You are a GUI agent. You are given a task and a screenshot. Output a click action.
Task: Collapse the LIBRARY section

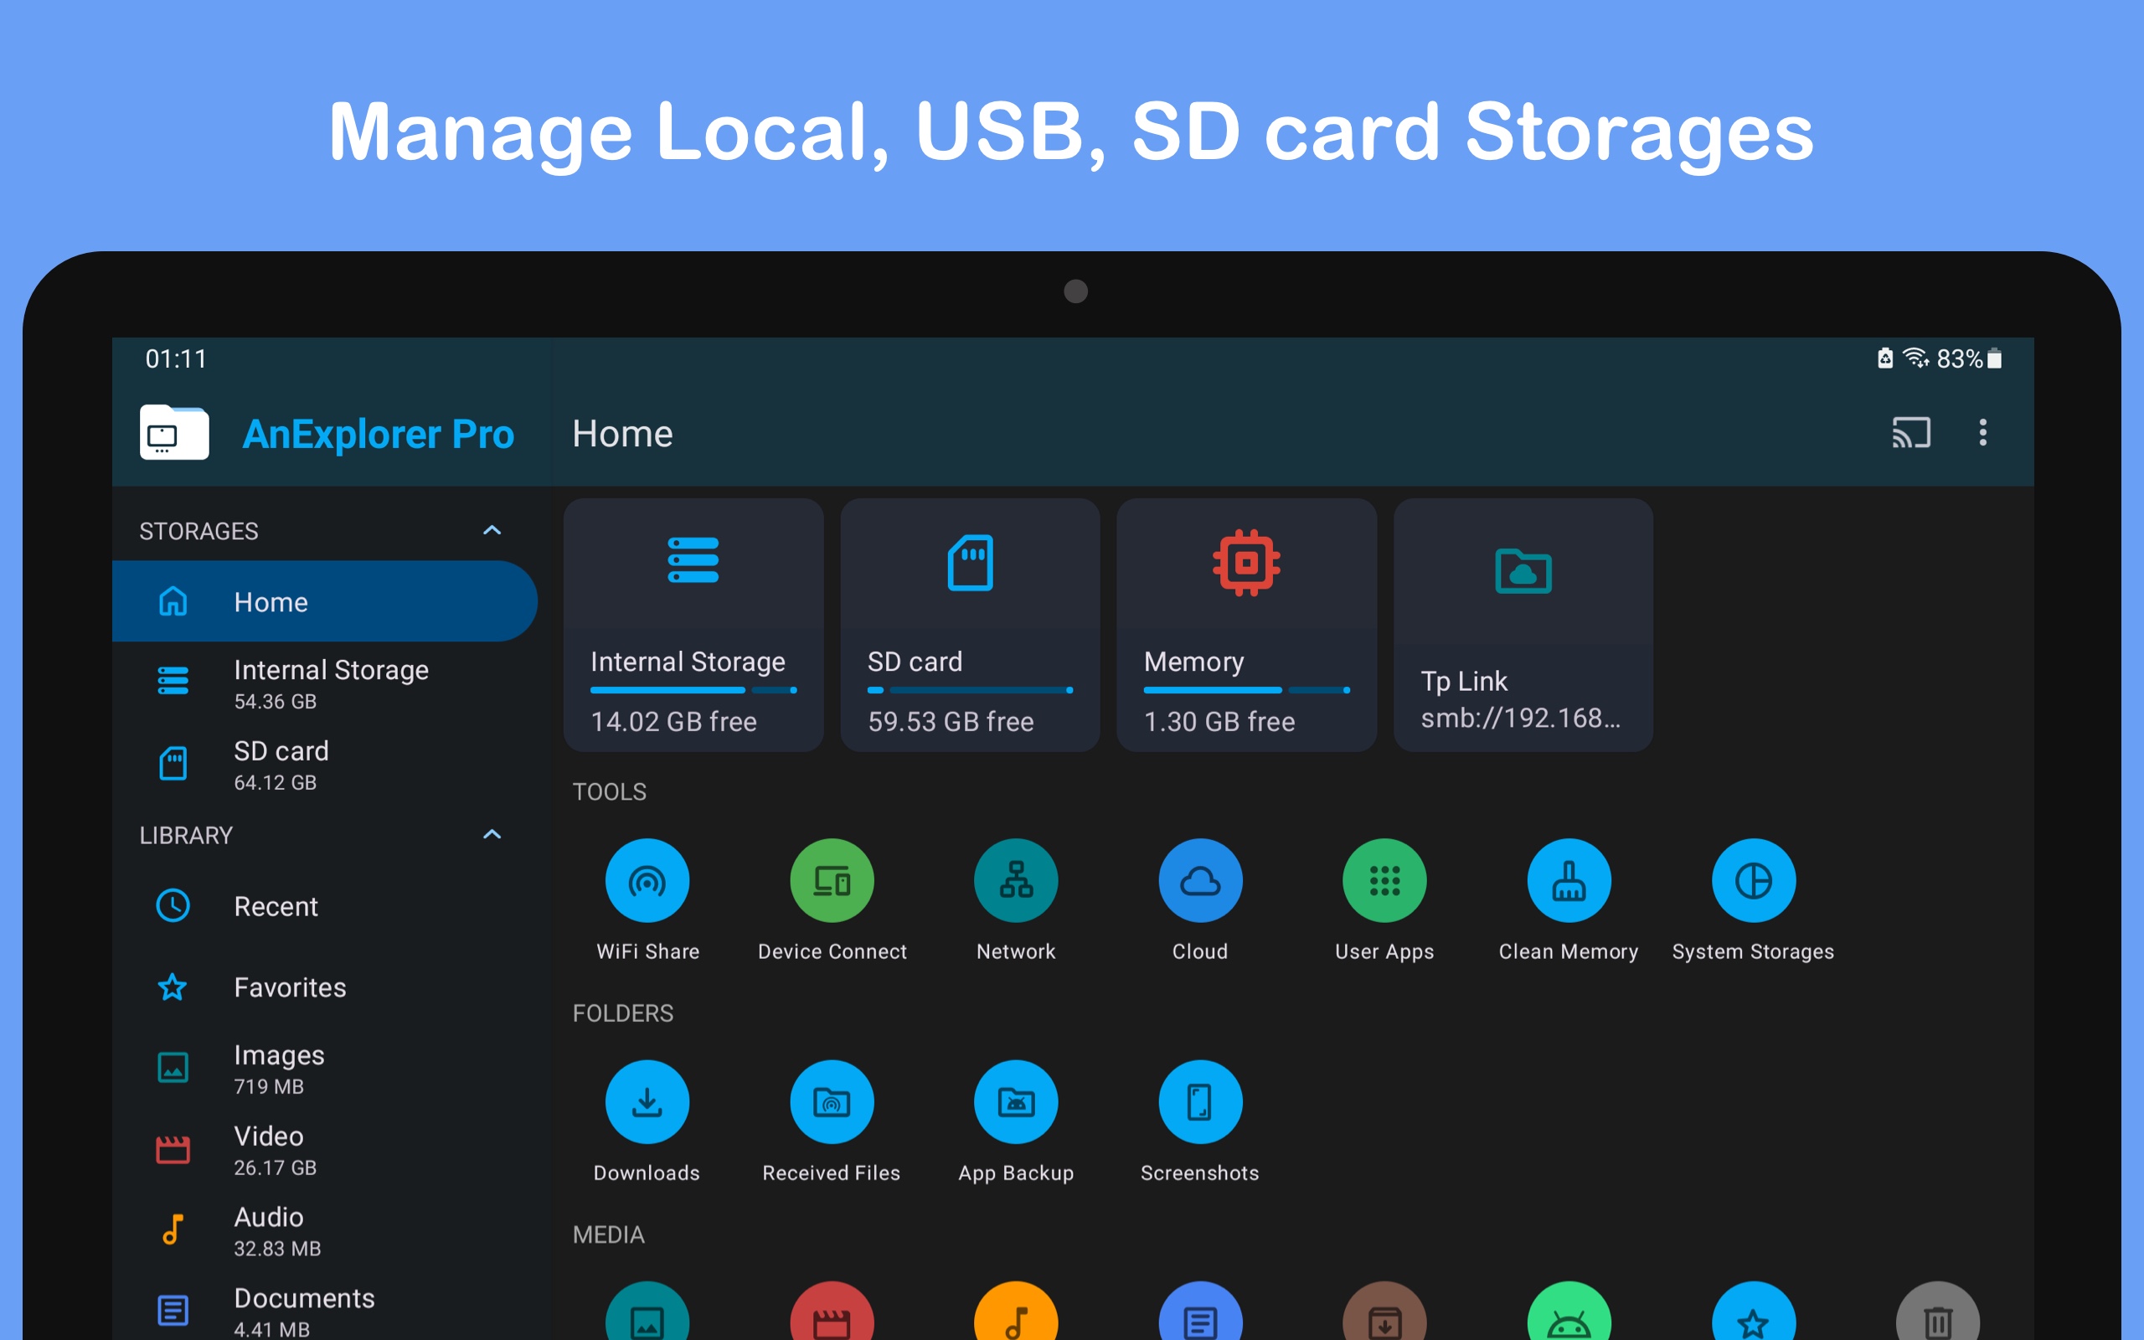(x=492, y=834)
